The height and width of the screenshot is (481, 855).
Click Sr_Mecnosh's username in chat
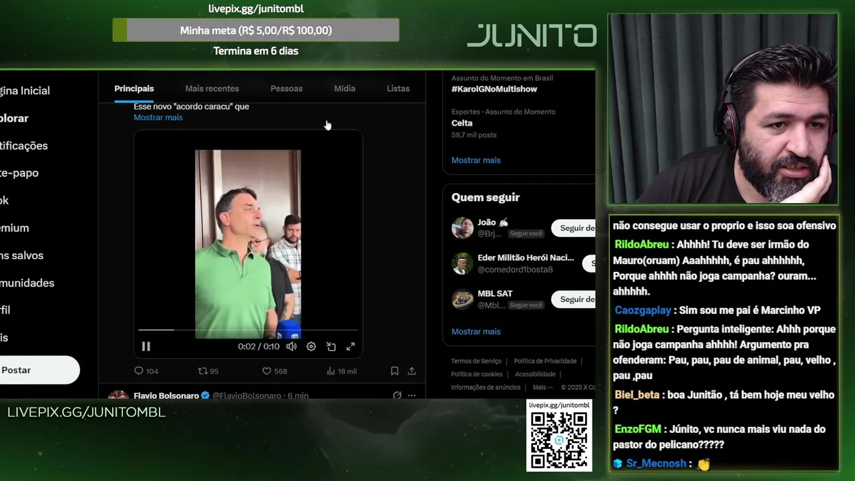tap(656, 464)
